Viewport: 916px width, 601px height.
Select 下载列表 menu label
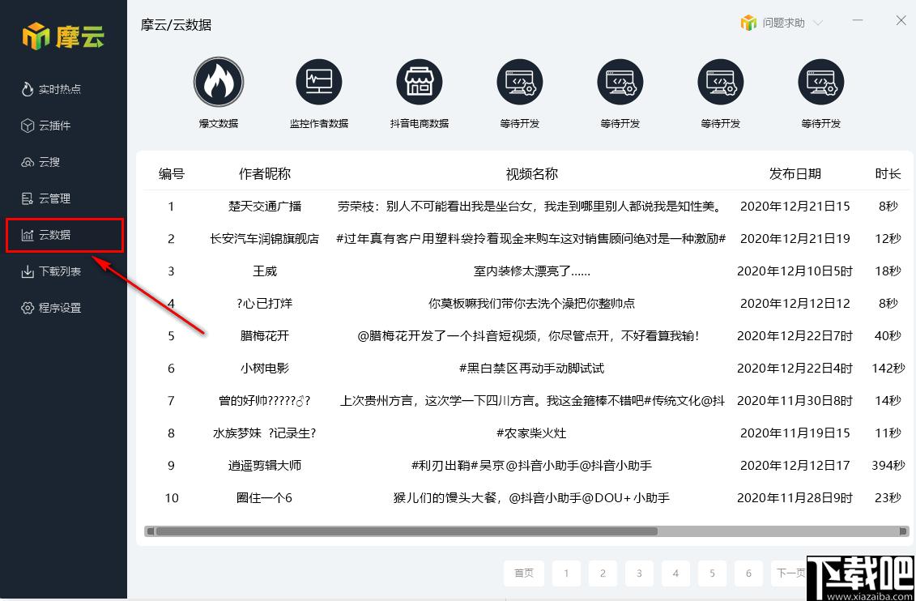[x=60, y=271]
